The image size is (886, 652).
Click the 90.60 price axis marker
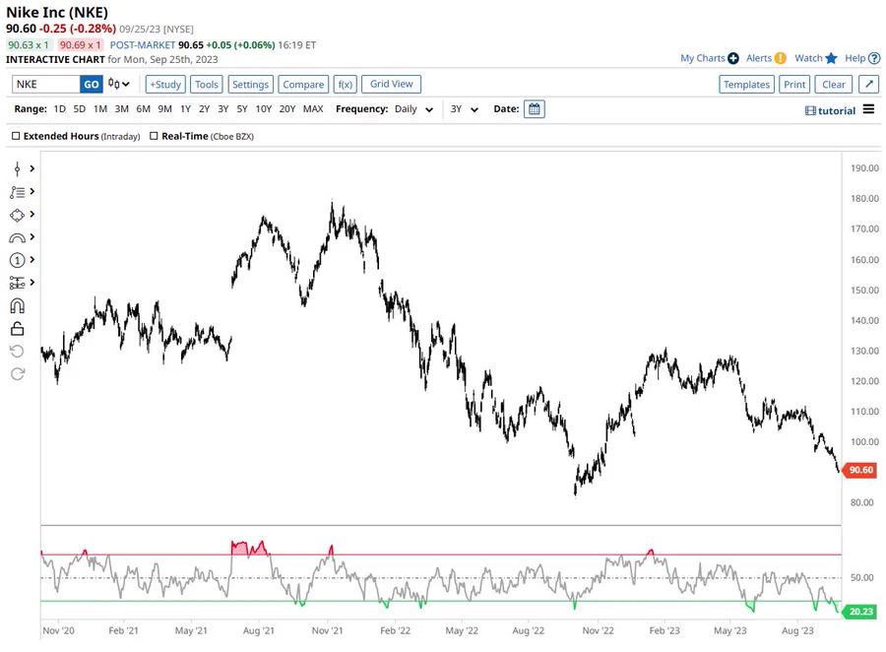(x=859, y=470)
